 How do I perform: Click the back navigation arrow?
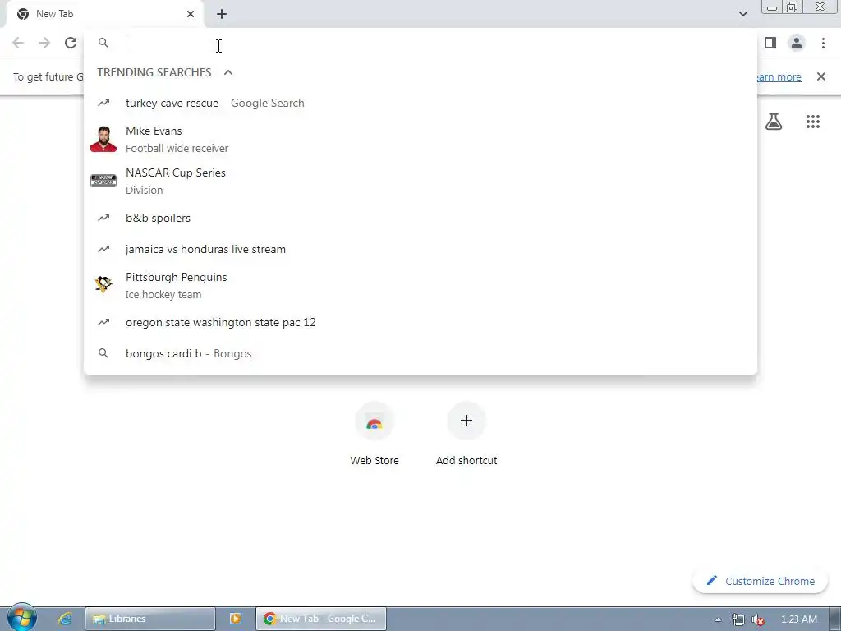click(x=18, y=43)
